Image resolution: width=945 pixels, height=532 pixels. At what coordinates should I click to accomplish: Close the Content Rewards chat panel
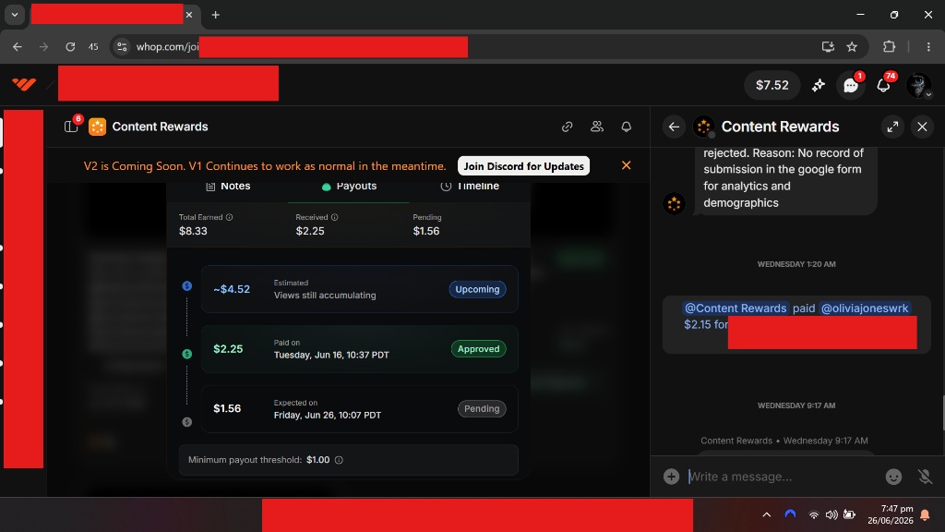[922, 127]
